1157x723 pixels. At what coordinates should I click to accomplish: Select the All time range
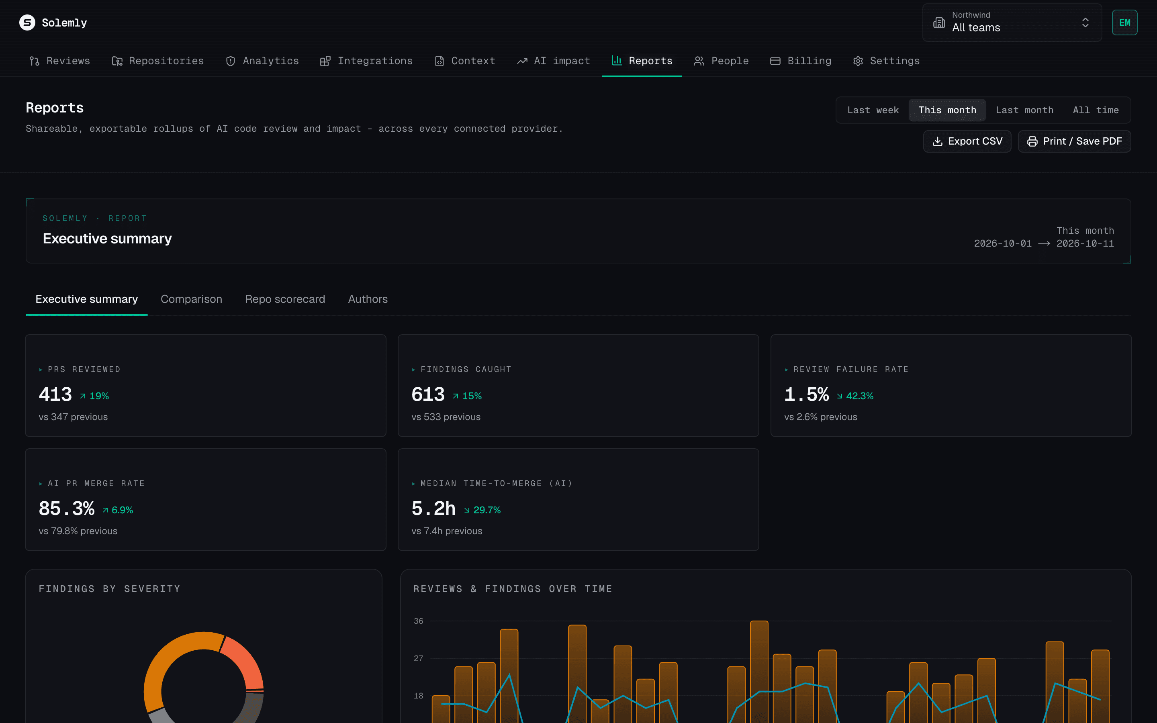[x=1095, y=110]
